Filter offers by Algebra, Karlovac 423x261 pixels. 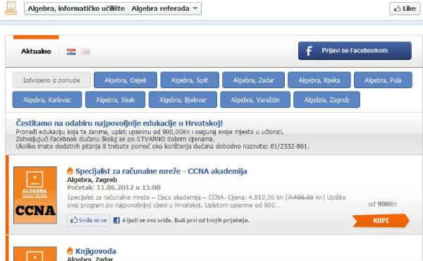tap(47, 99)
